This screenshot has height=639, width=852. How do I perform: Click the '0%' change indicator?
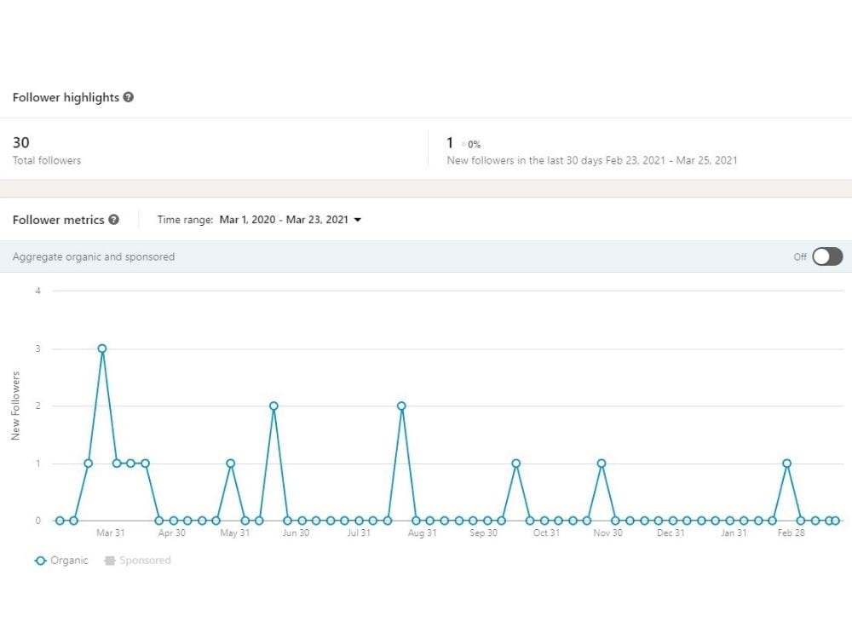tap(475, 145)
